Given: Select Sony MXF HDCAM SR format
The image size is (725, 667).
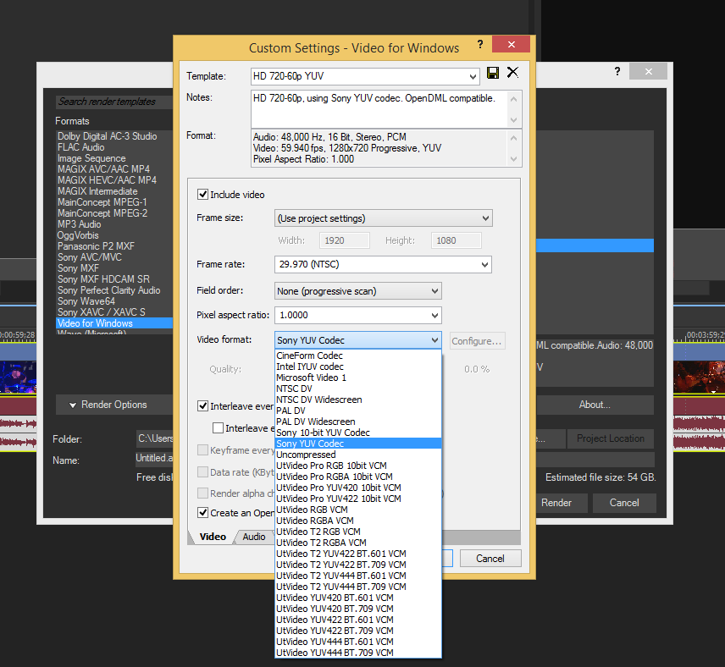Looking at the screenshot, I should pos(113,279).
